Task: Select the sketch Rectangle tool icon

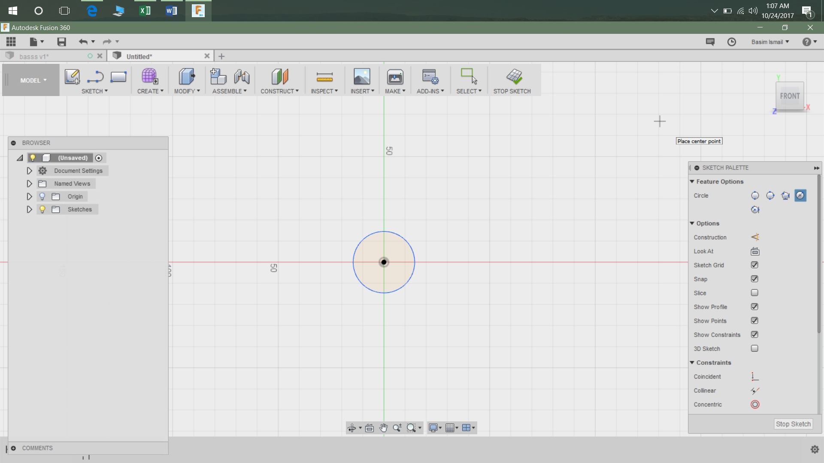Action: click(x=118, y=77)
